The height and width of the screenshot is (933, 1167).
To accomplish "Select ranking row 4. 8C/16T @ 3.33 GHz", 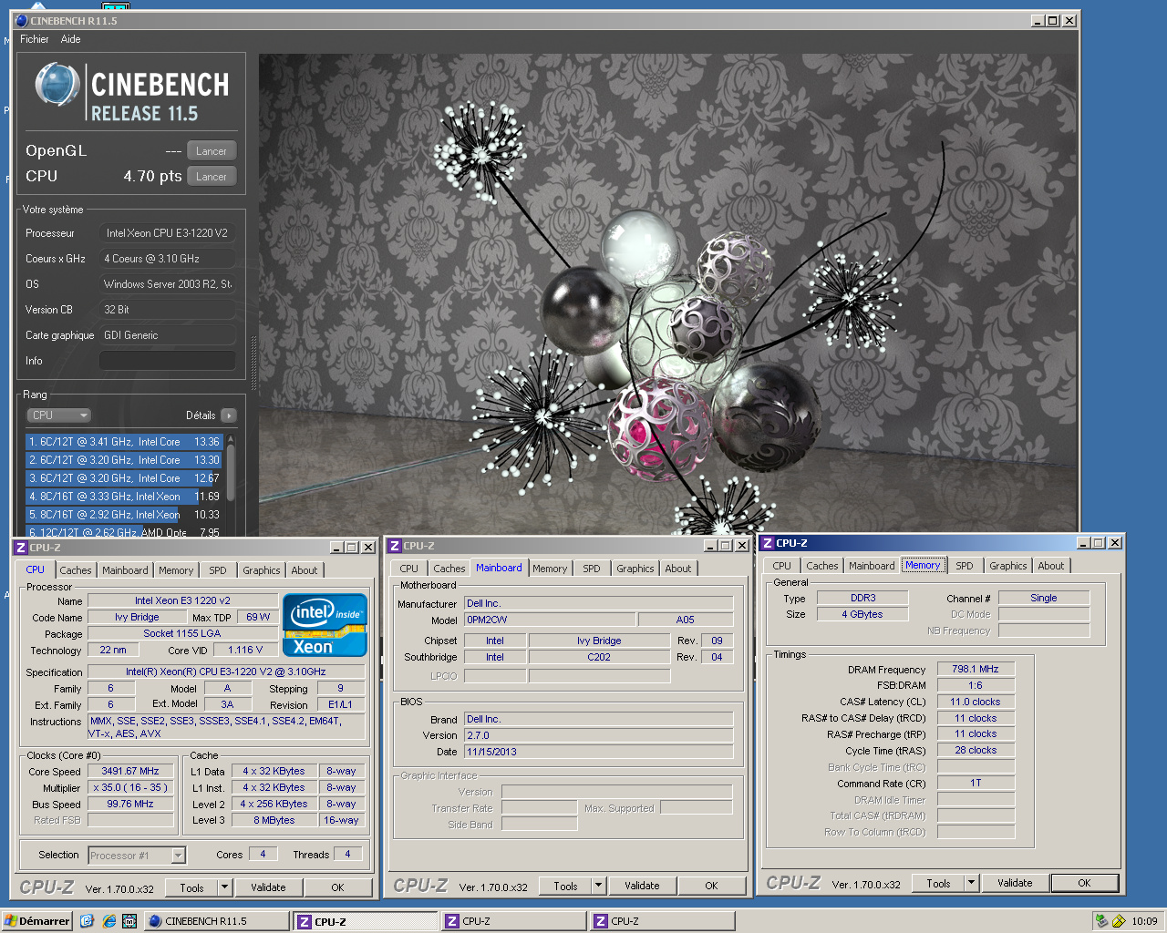I will (124, 497).
